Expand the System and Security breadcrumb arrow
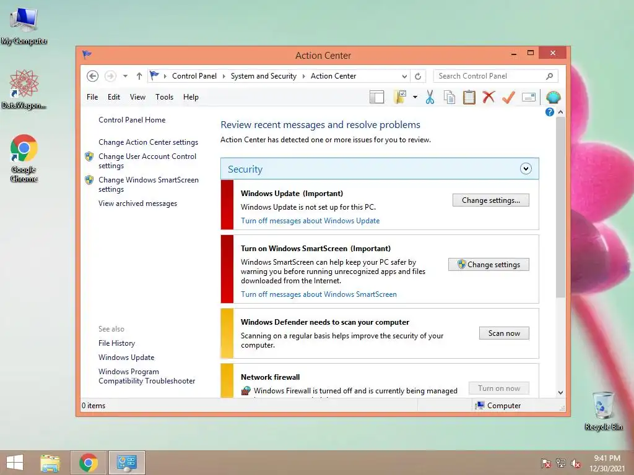 (x=303, y=76)
